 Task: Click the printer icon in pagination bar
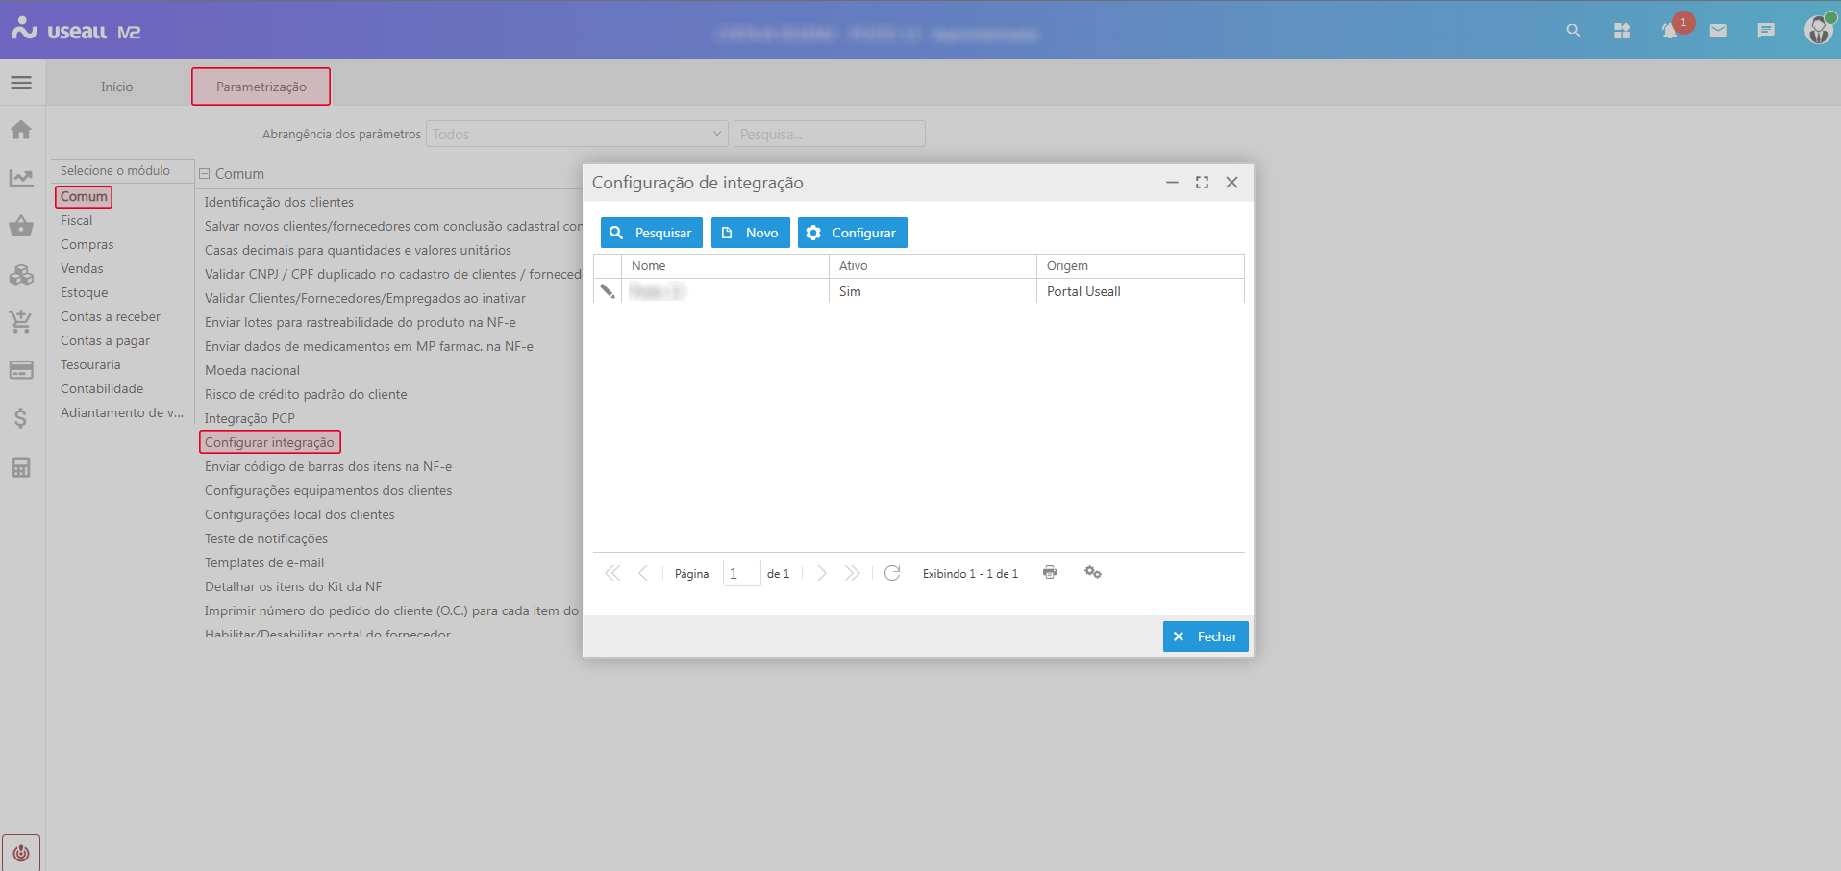(x=1050, y=573)
